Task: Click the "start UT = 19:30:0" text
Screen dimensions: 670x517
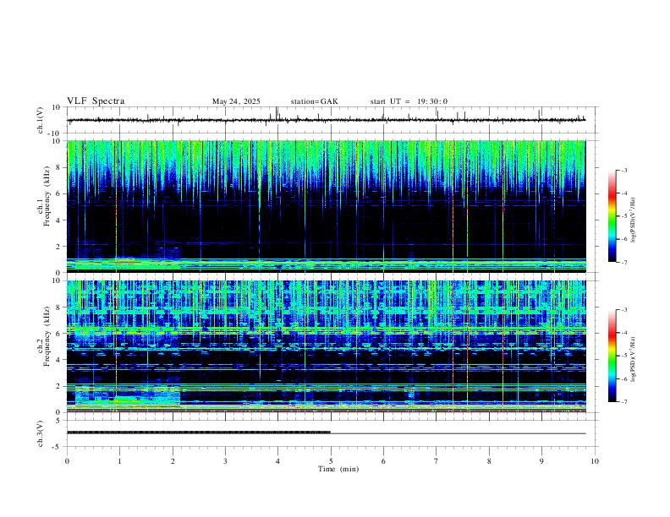Action: click(x=409, y=101)
